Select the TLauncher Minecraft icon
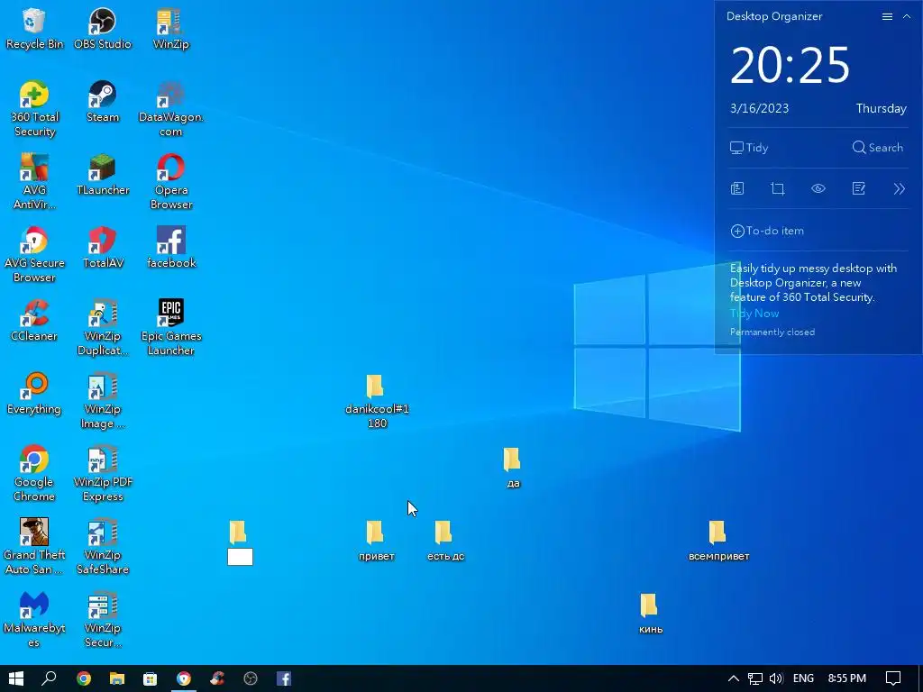 click(x=103, y=175)
